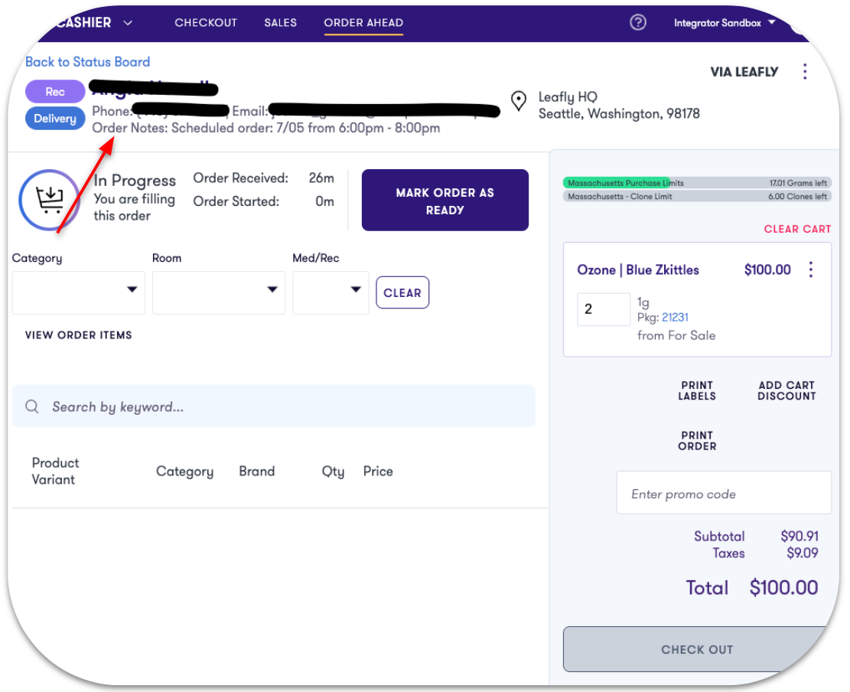Image resolution: width=850 pixels, height=692 pixels.
Task: Open the order options kebab menu beside VIA LEAFLY
Action: pos(805,72)
